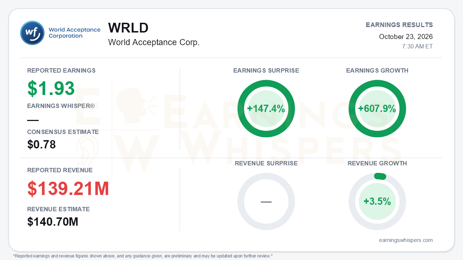
Task: Select the $139.21M reported revenue value
Action: tap(68, 189)
